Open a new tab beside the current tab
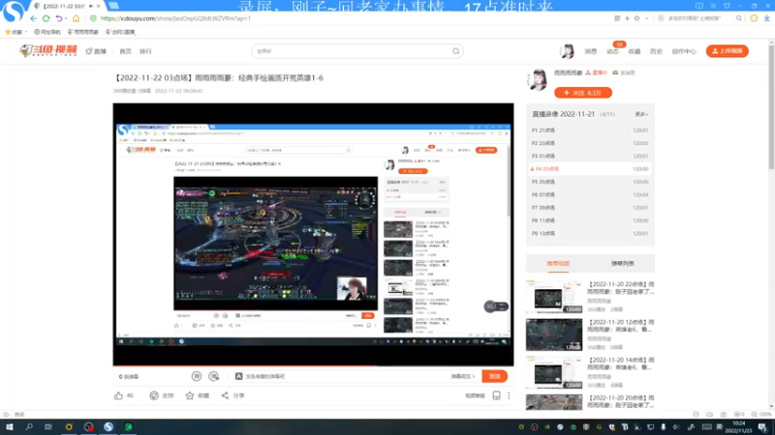The height and width of the screenshot is (435, 775). [x=113, y=6]
